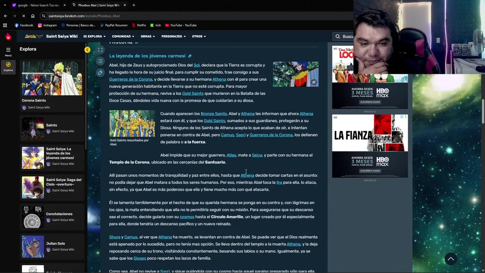The height and width of the screenshot is (273, 485).
Task: Open Instagram bookmark
Action: 47,25
